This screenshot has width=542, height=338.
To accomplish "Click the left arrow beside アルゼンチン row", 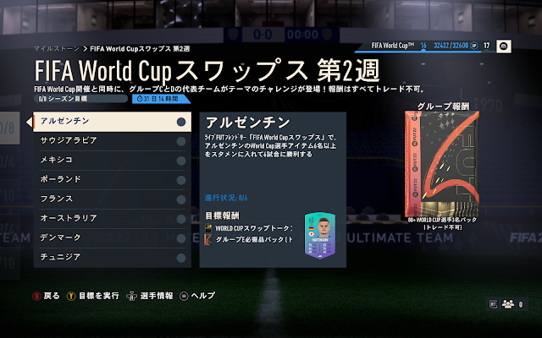I will point(29,122).
